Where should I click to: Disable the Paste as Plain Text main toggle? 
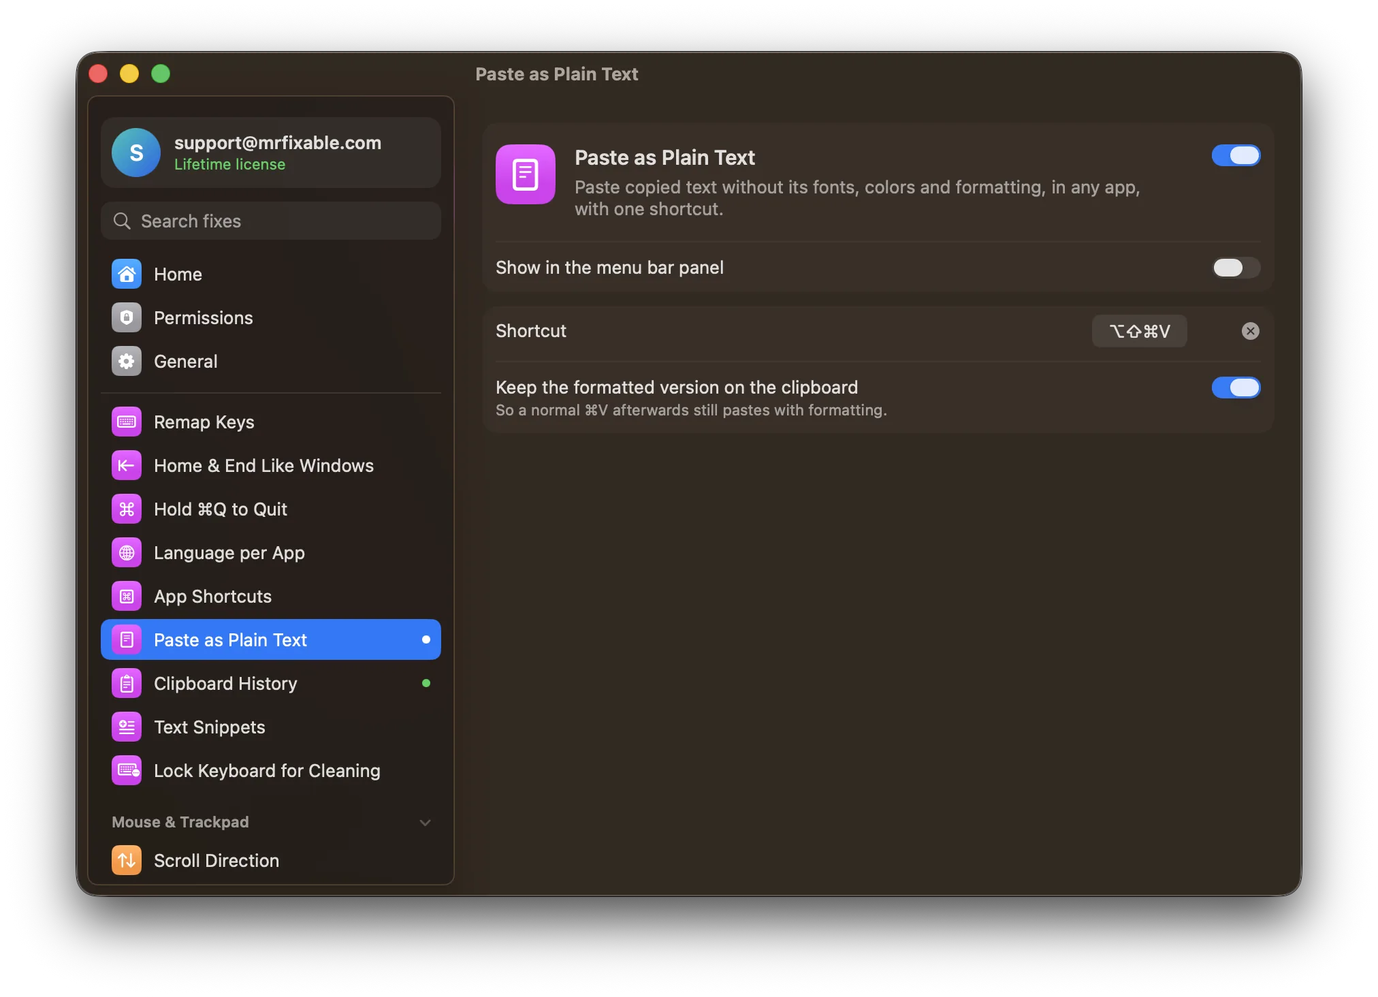(x=1236, y=156)
